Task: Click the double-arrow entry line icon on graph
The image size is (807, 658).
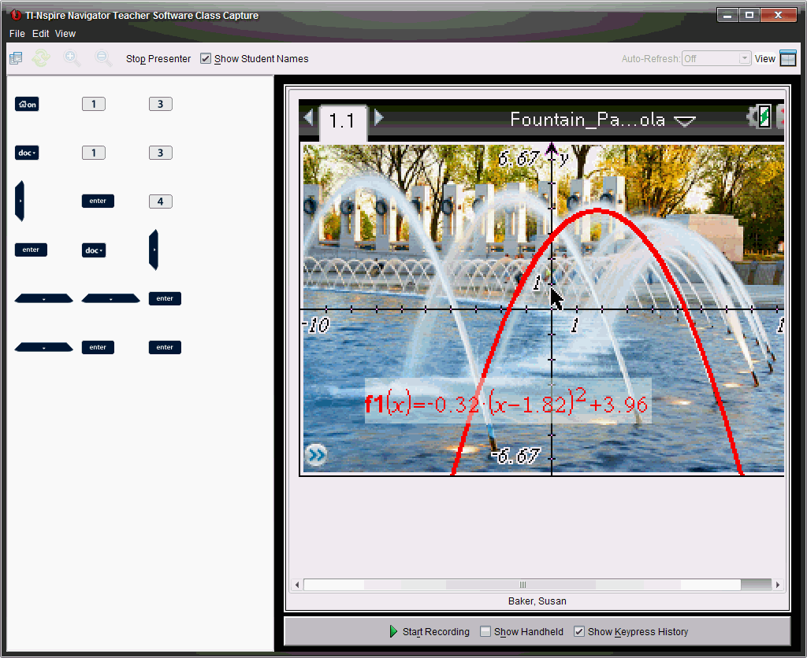Action: pos(316,455)
